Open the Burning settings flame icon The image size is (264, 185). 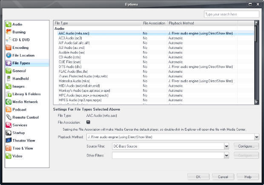coord(9,32)
